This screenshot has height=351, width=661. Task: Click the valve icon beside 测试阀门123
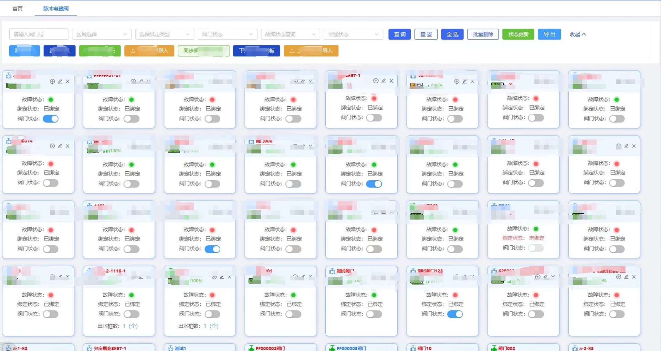point(413,271)
